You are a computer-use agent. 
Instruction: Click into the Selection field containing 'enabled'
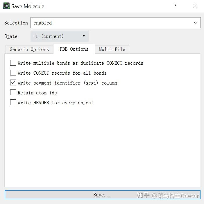(110, 23)
